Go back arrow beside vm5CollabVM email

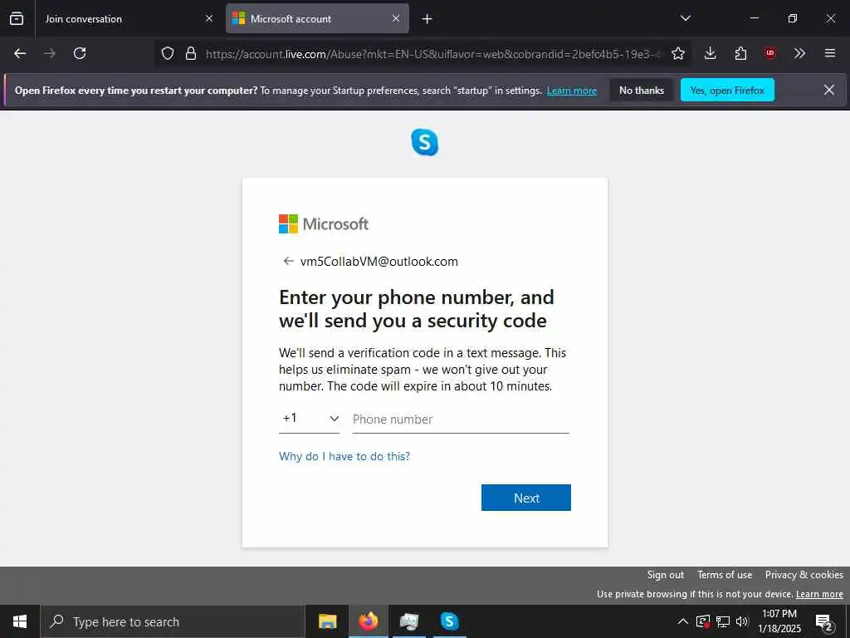pyautogui.click(x=288, y=262)
